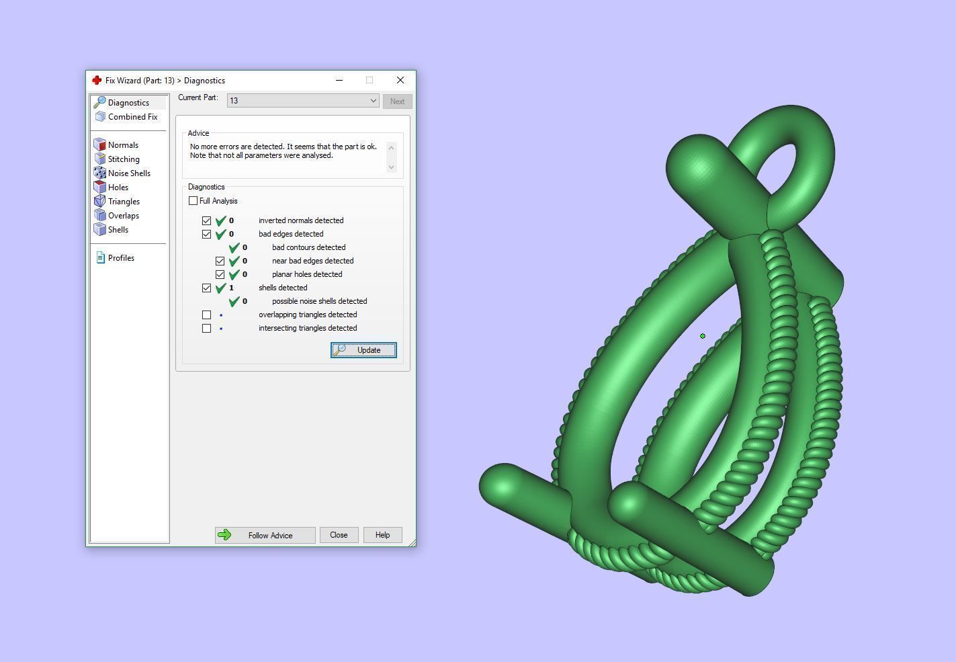Image resolution: width=956 pixels, height=662 pixels.
Task: Click green checkmark beside possible noise shells
Action: pyautogui.click(x=234, y=300)
